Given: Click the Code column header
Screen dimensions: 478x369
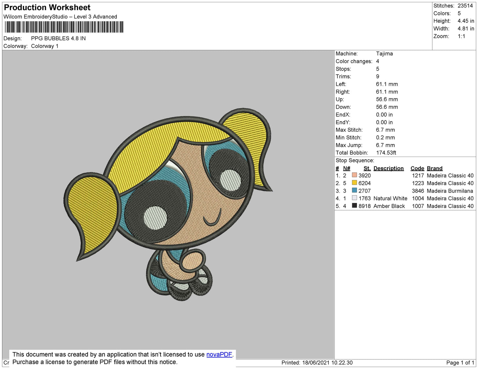Looking at the screenshot, I should coord(417,168).
